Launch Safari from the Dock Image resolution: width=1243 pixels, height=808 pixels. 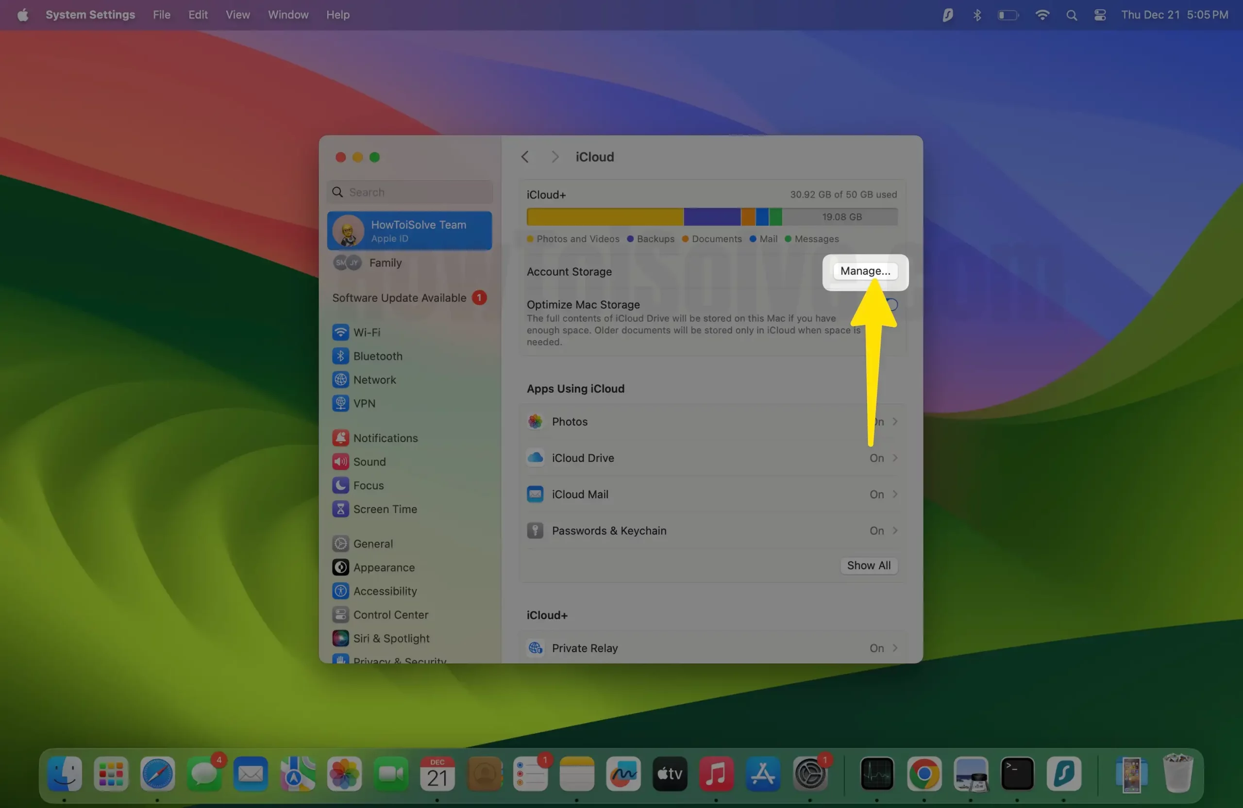point(157,774)
